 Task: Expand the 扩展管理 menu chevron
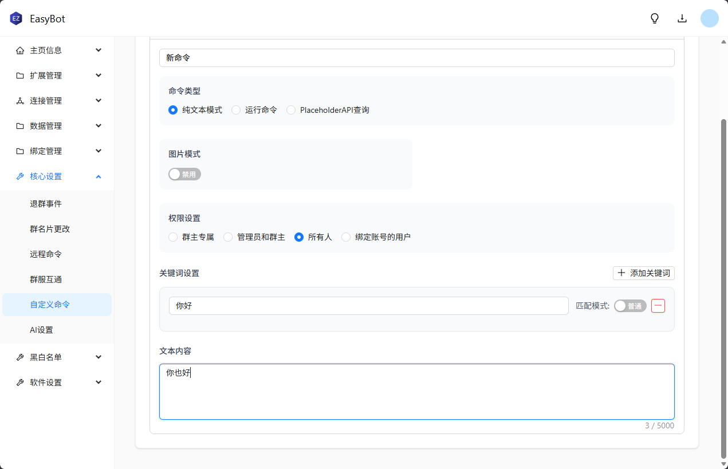pyautogui.click(x=99, y=76)
